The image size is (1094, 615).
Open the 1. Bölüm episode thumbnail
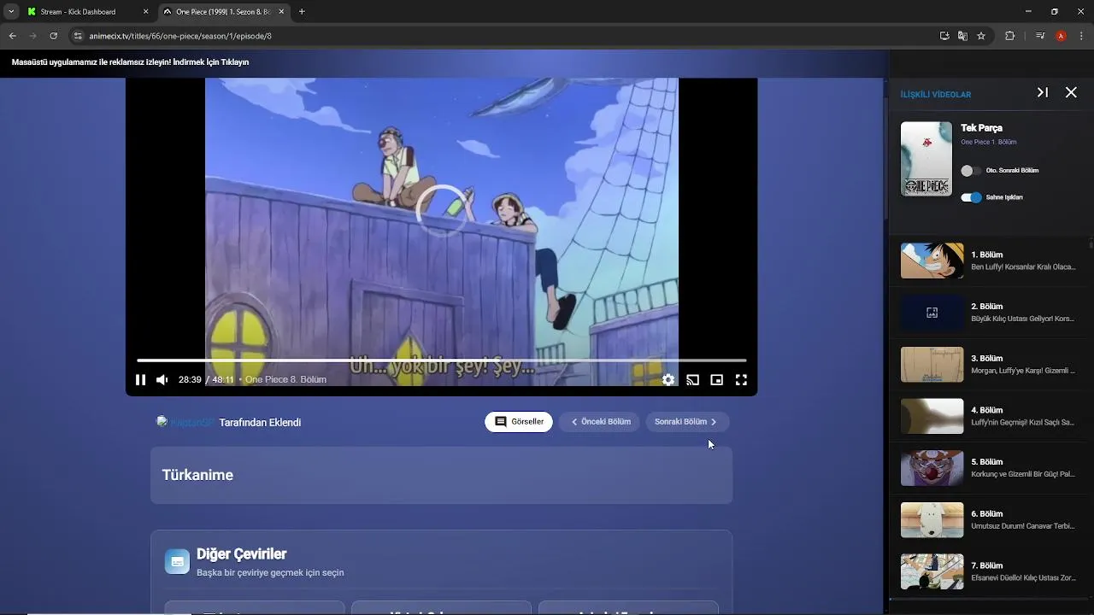932,261
